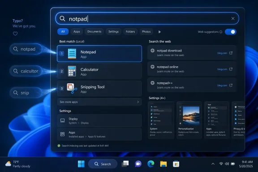The image size is (258, 172).
Task: Open the notepad online web result
Action: [x=192, y=69]
